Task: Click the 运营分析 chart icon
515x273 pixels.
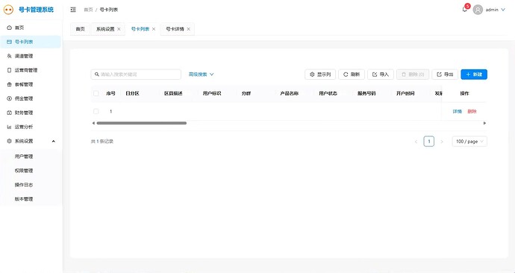Action: point(9,127)
